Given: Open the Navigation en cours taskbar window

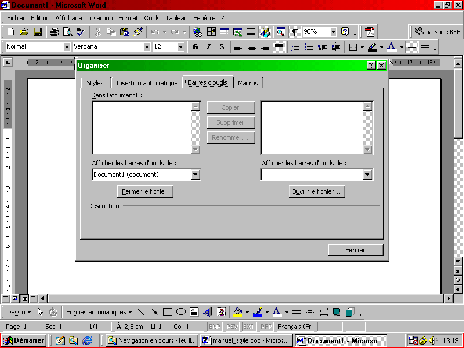Looking at the screenshot, I should [x=152, y=340].
